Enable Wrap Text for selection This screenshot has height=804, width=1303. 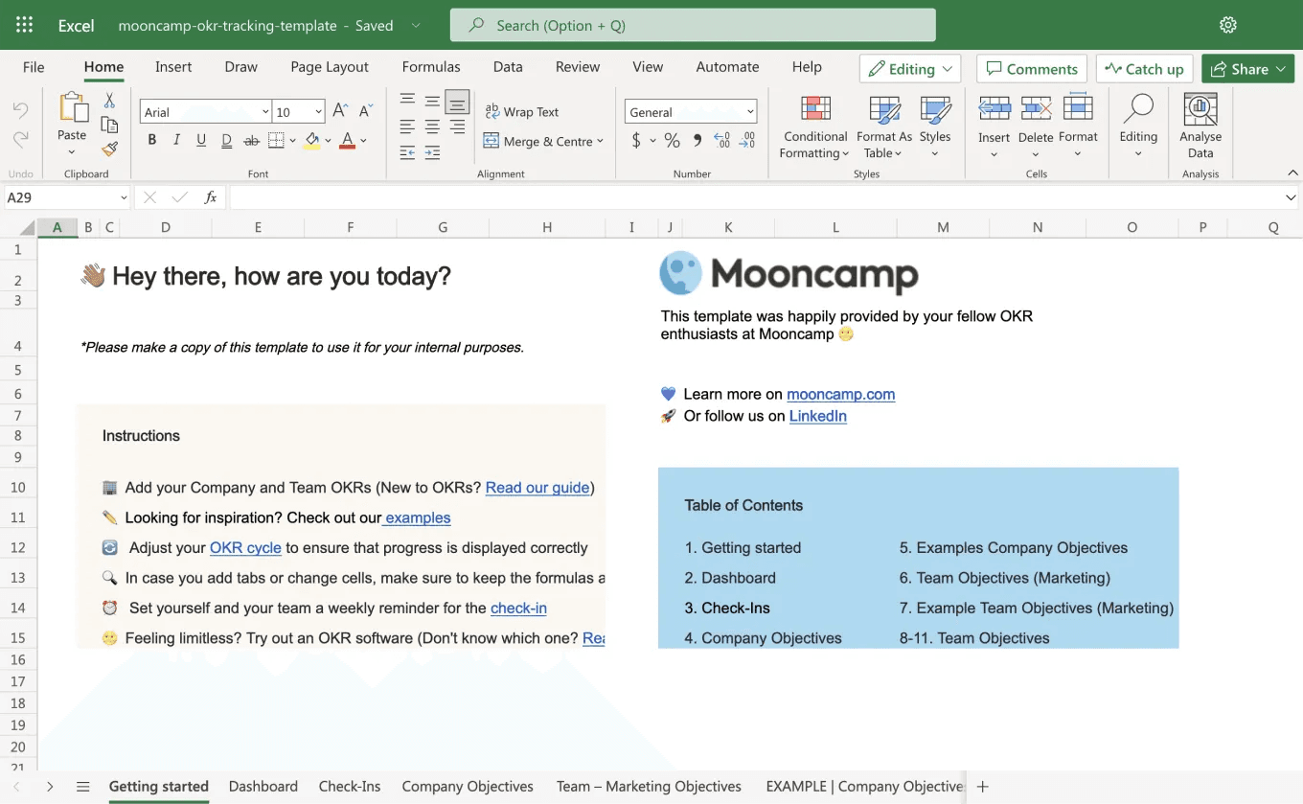tap(521, 111)
